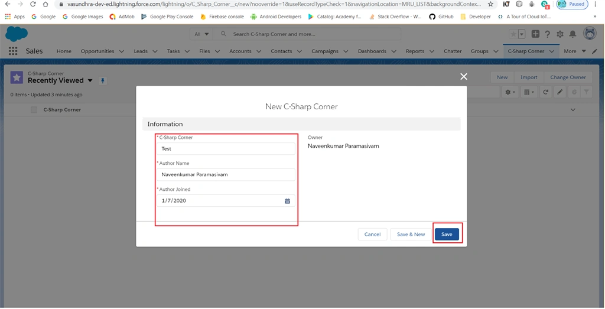The height and width of the screenshot is (309, 605).
Task: Open the user profile avatar
Action: (590, 34)
